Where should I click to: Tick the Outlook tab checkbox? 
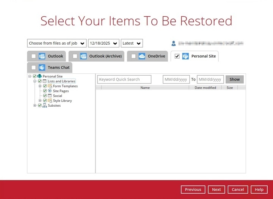pyautogui.click(x=33, y=56)
